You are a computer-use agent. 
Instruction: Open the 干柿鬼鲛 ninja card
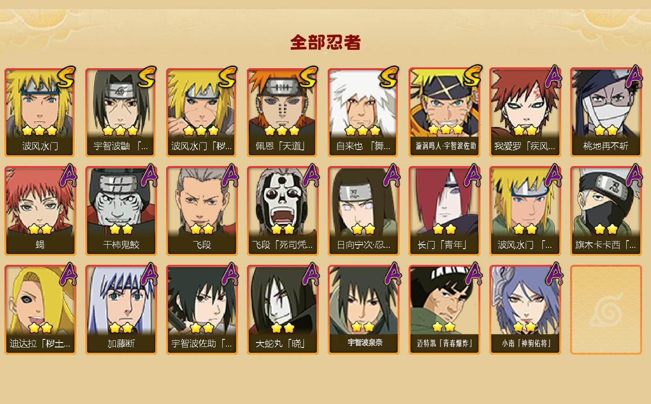(121, 211)
